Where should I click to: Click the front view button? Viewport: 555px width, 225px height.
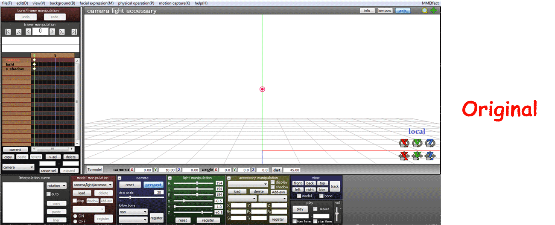[298, 183]
